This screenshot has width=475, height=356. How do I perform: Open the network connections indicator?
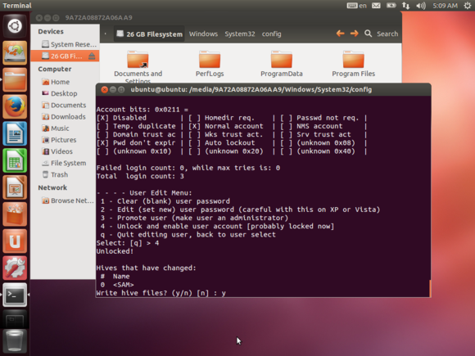coord(405,6)
